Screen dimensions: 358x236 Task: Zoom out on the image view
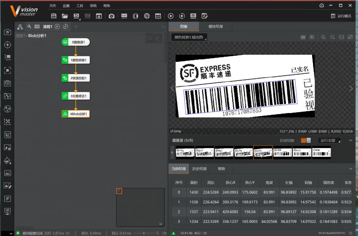[x=332, y=37]
